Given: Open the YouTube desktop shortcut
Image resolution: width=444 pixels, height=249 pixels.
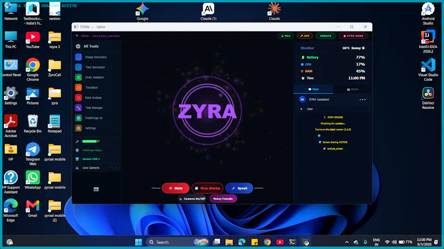Looking at the screenshot, I should tap(33, 40).
